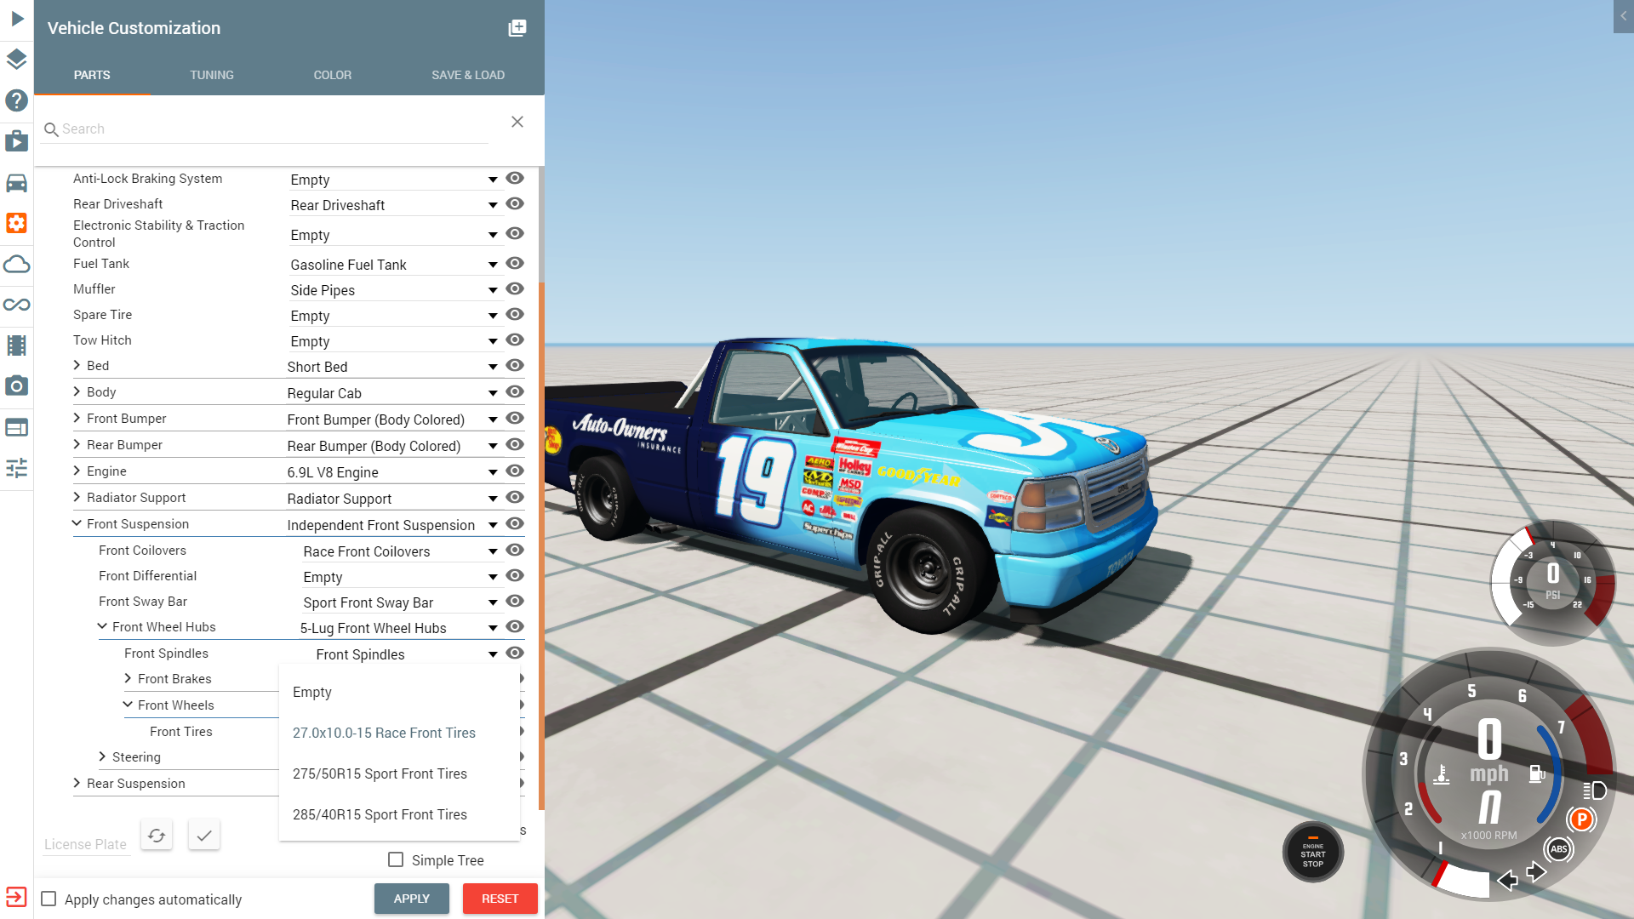Viewport: 1634px width, 919px height.
Task: Switch to the COLOR tab
Action: (333, 75)
